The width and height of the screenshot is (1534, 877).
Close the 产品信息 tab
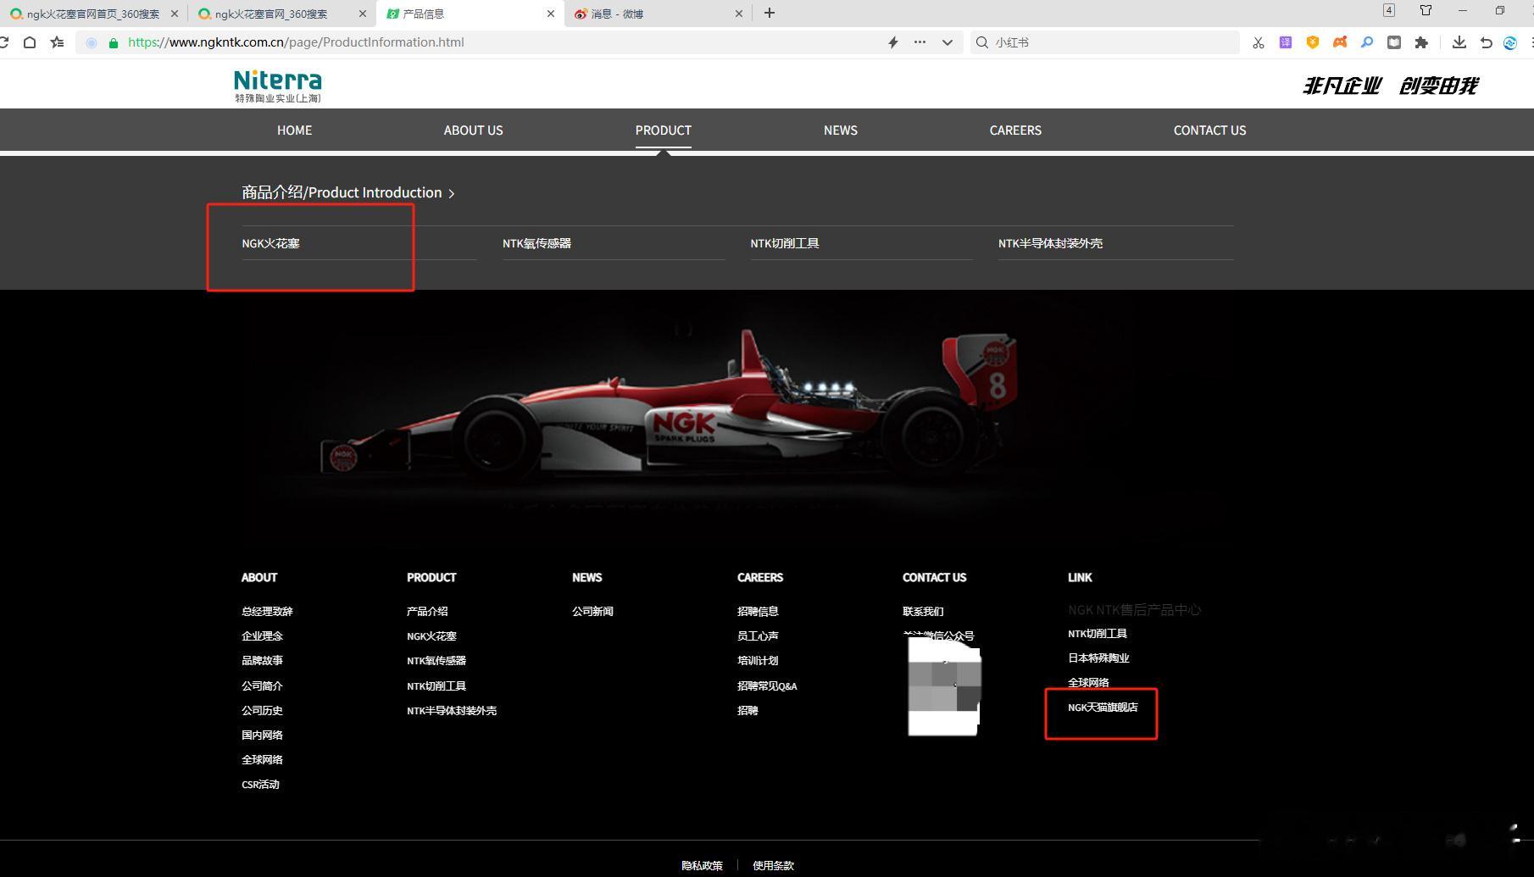click(551, 14)
